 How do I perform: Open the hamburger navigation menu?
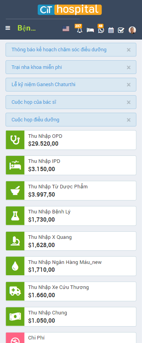8,28
